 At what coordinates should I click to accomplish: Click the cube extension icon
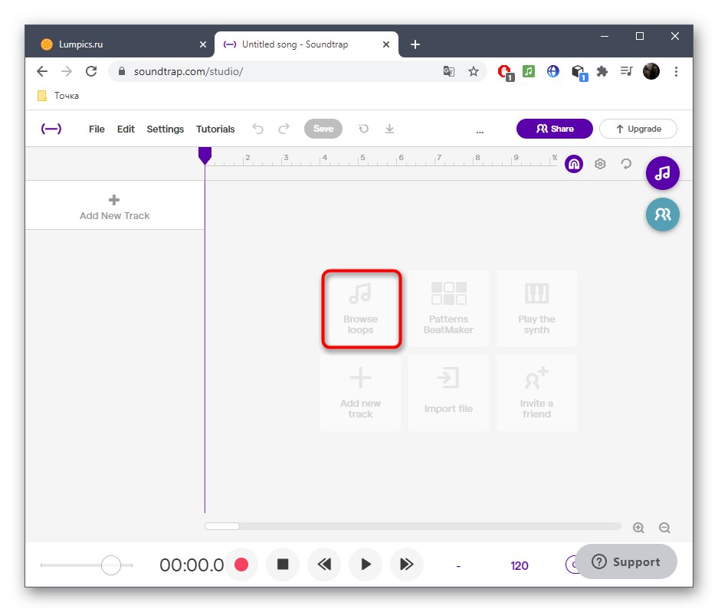point(579,72)
